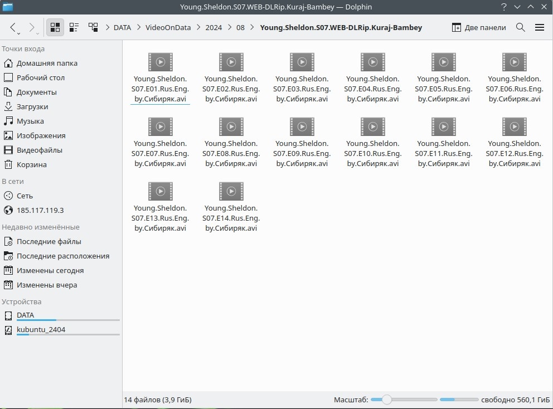Adjust the 'Масштаб' zoom slider
553x409 pixels.
[404, 400]
